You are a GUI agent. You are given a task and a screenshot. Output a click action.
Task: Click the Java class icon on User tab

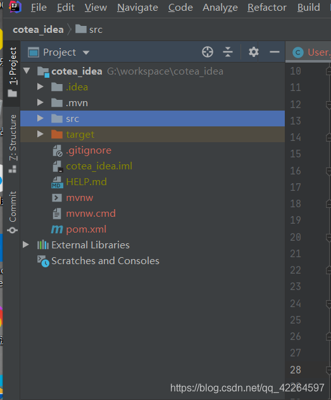point(298,52)
